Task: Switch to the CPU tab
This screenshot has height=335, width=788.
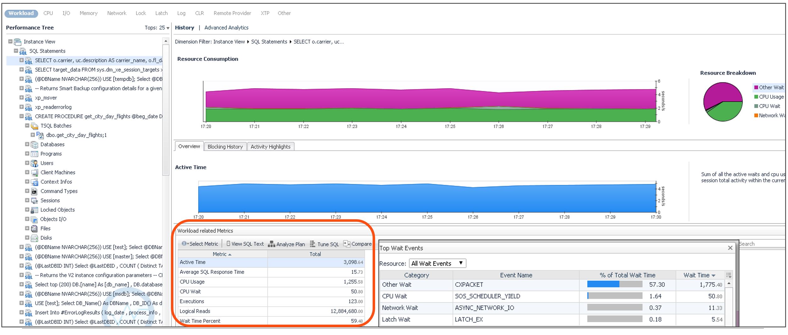Action: pos(48,13)
